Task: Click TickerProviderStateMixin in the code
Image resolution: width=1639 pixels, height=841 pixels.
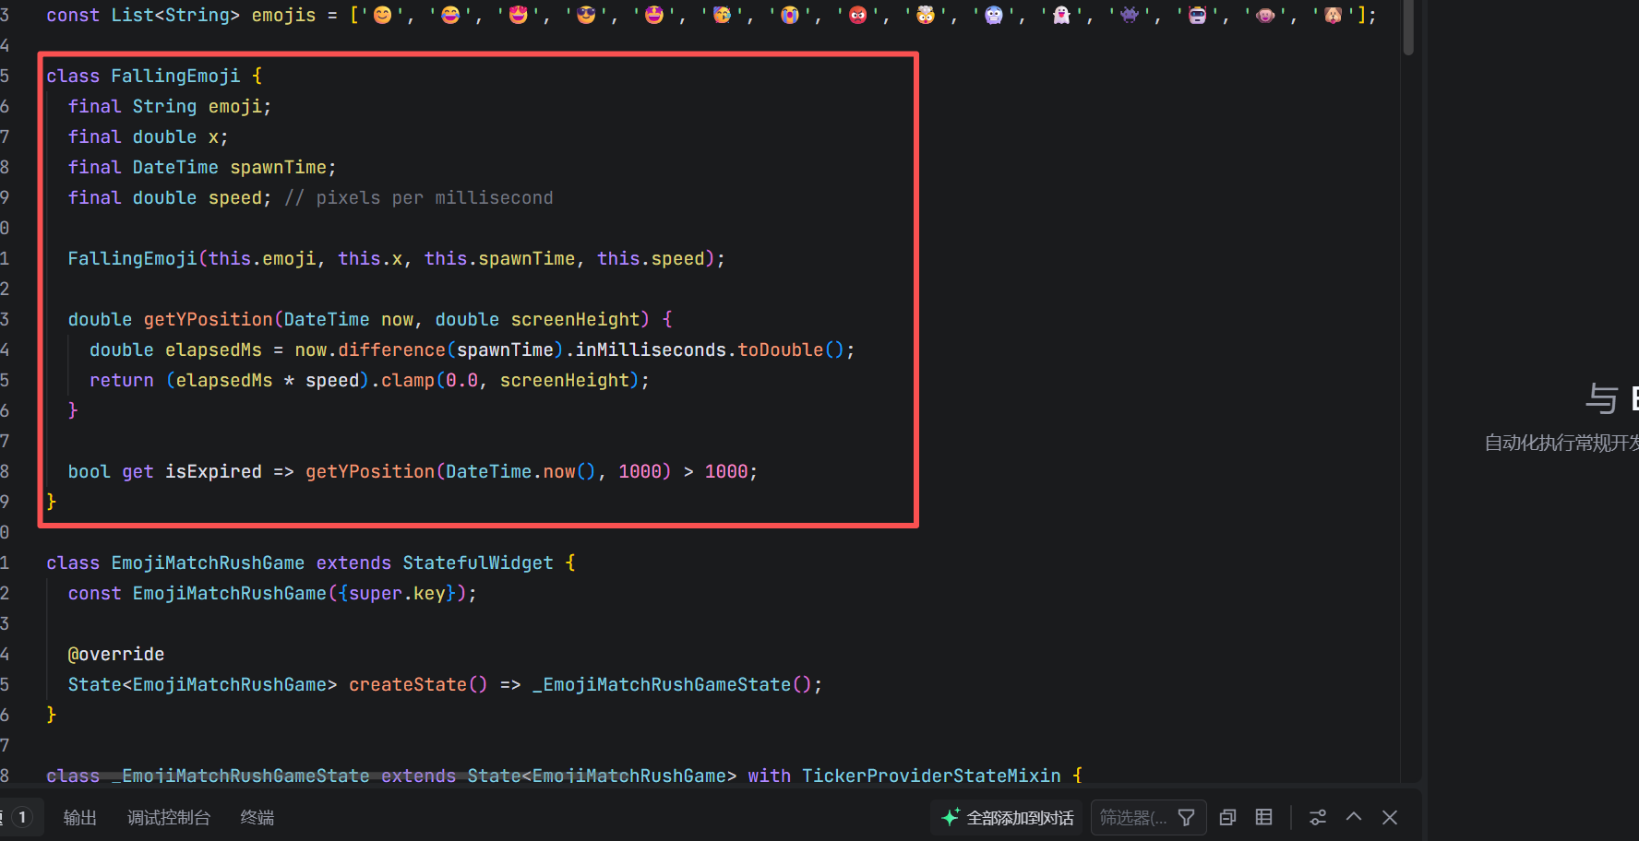Action: pos(931,776)
